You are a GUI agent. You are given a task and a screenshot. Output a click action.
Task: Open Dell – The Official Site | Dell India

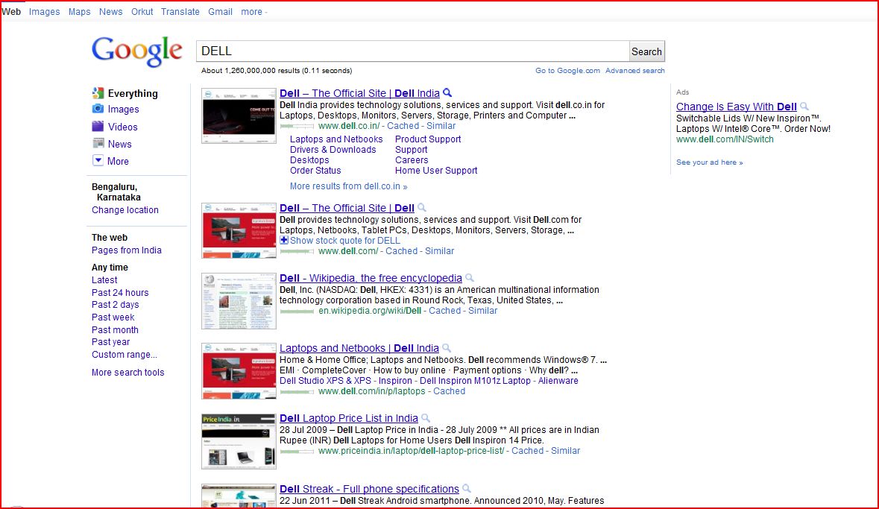coord(359,93)
